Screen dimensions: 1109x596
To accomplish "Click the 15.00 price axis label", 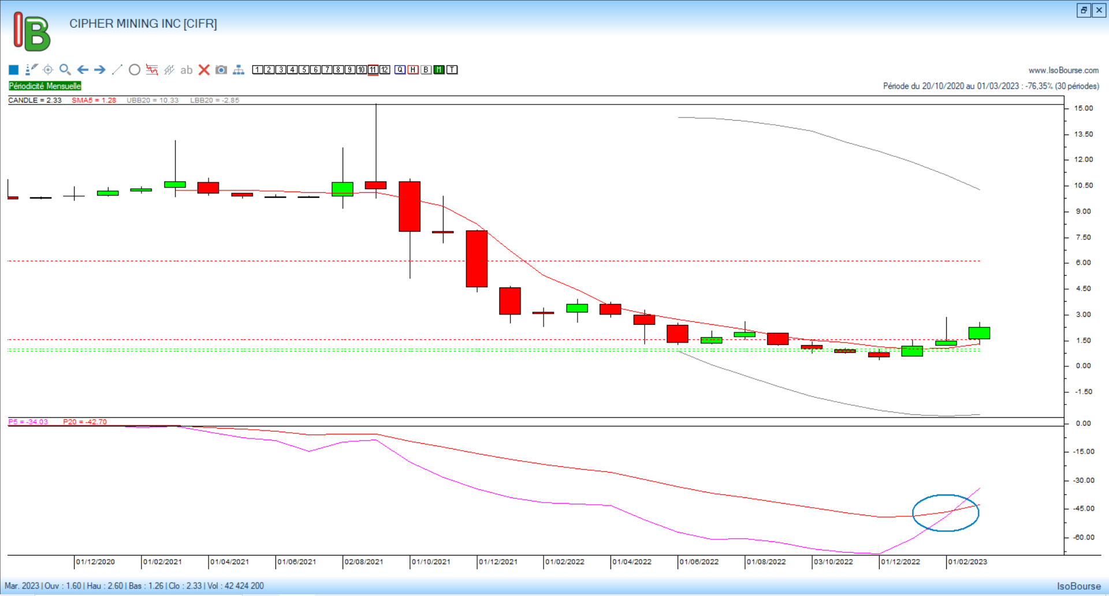I will [1084, 108].
